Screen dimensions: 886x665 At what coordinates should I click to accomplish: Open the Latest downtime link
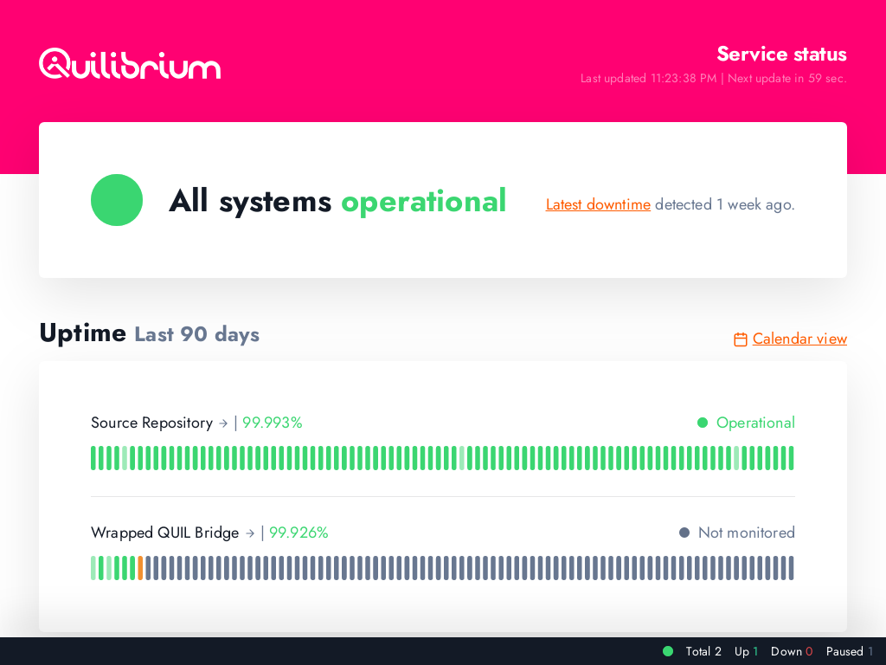pos(598,204)
